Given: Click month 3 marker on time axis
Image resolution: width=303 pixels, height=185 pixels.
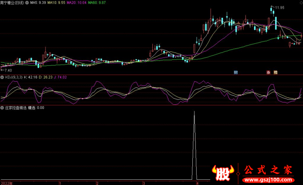Looking at the screenshot, I should pos(144,183).
